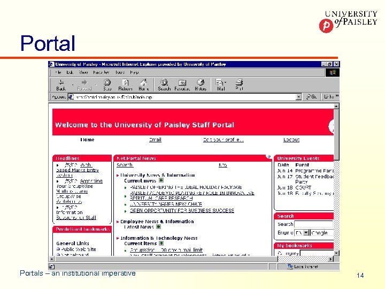The image size is (385, 289).
Task: Open Open Opportunity for Business Success headline
Action: click(x=182, y=211)
